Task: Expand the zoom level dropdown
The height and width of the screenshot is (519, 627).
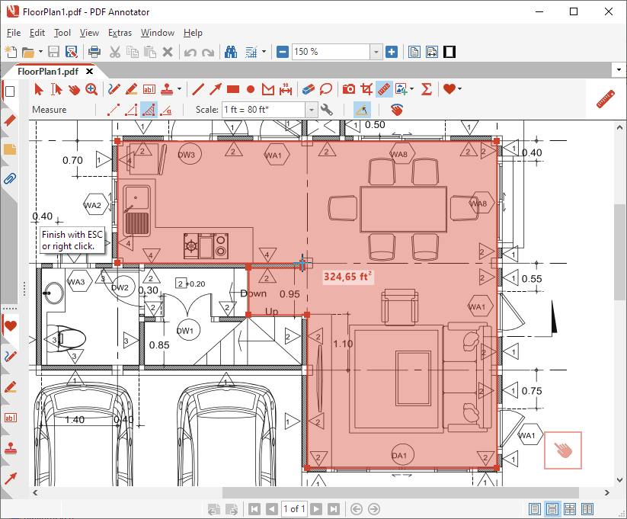Action: pos(376,52)
